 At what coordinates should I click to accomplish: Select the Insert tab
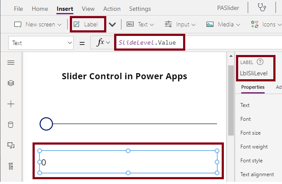point(65,9)
